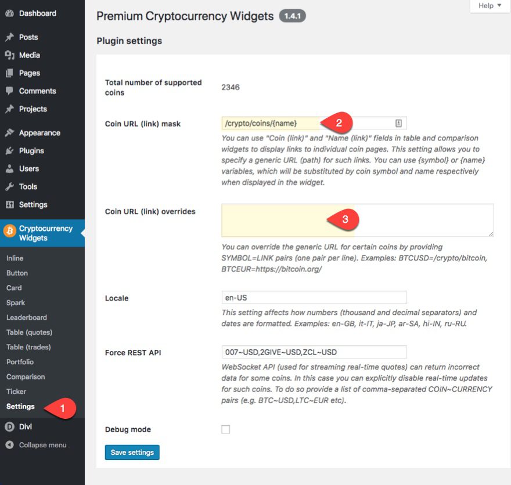
Task: Click the Divi logo icon
Action: point(9,427)
